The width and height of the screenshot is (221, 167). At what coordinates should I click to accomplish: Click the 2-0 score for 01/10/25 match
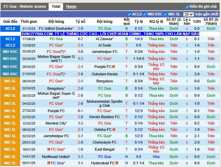pos(80,29)
